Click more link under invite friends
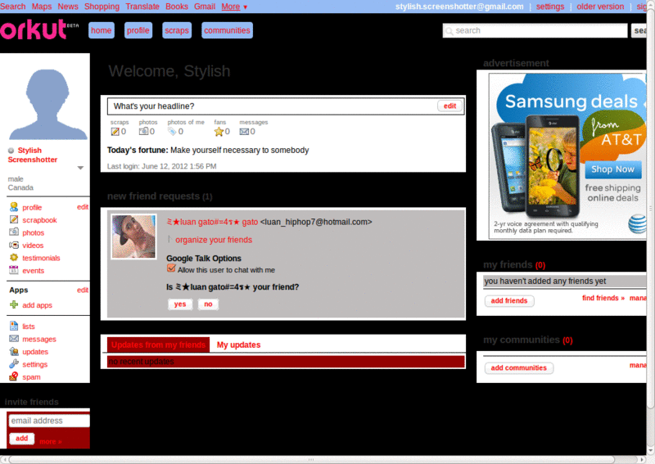 coord(51,441)
